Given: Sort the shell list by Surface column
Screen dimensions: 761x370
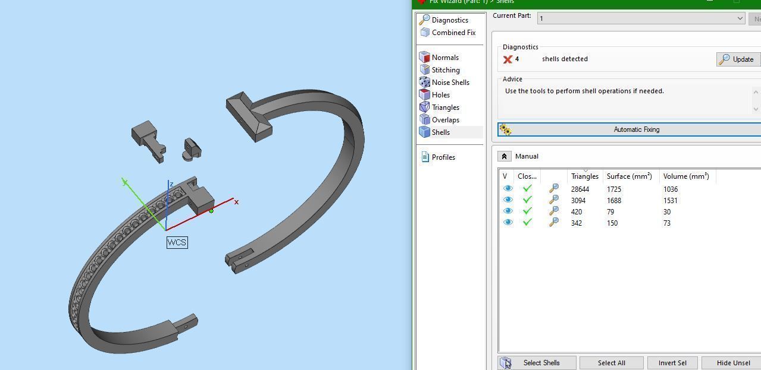Looking at the screenshot, I should click(630, 176).
